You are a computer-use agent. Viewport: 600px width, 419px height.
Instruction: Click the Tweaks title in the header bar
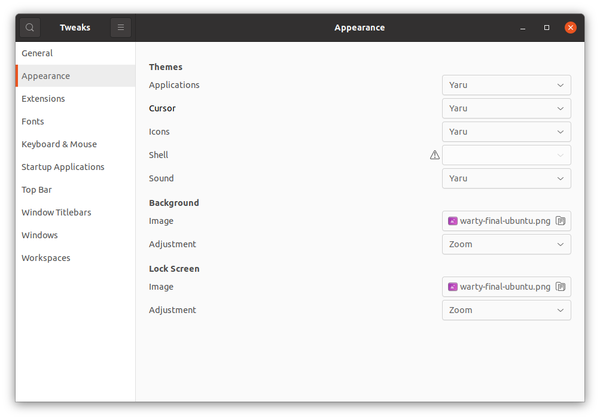[x=75, y=28]
